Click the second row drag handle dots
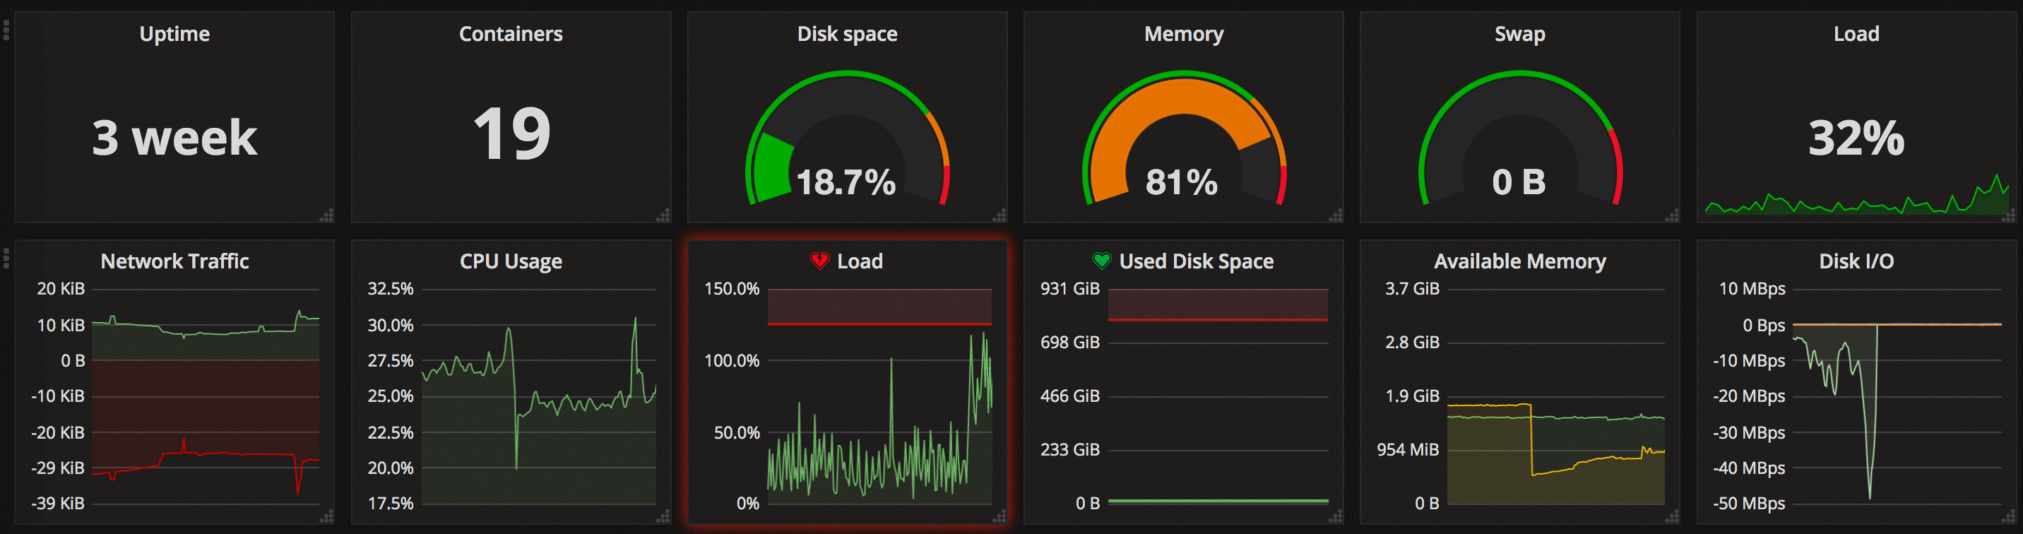Screen dimensions: 2023x534 6,259
